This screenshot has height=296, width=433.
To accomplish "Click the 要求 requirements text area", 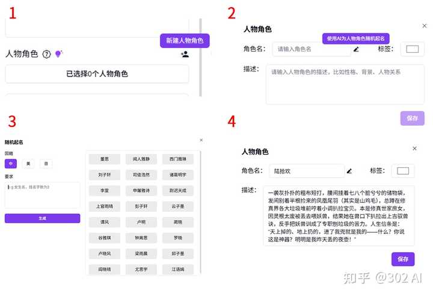I will click(x=42, y=195).
